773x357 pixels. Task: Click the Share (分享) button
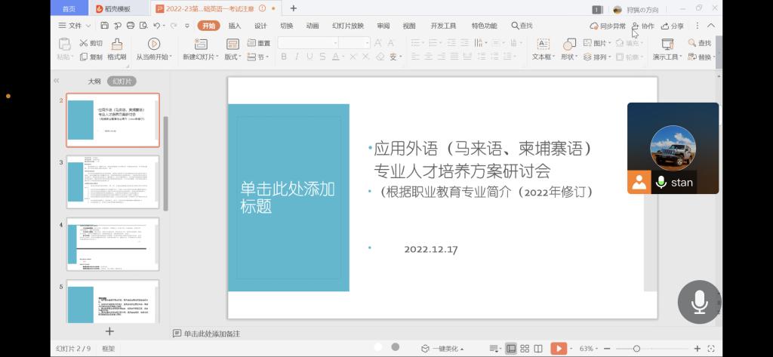[x=673, y=26]
